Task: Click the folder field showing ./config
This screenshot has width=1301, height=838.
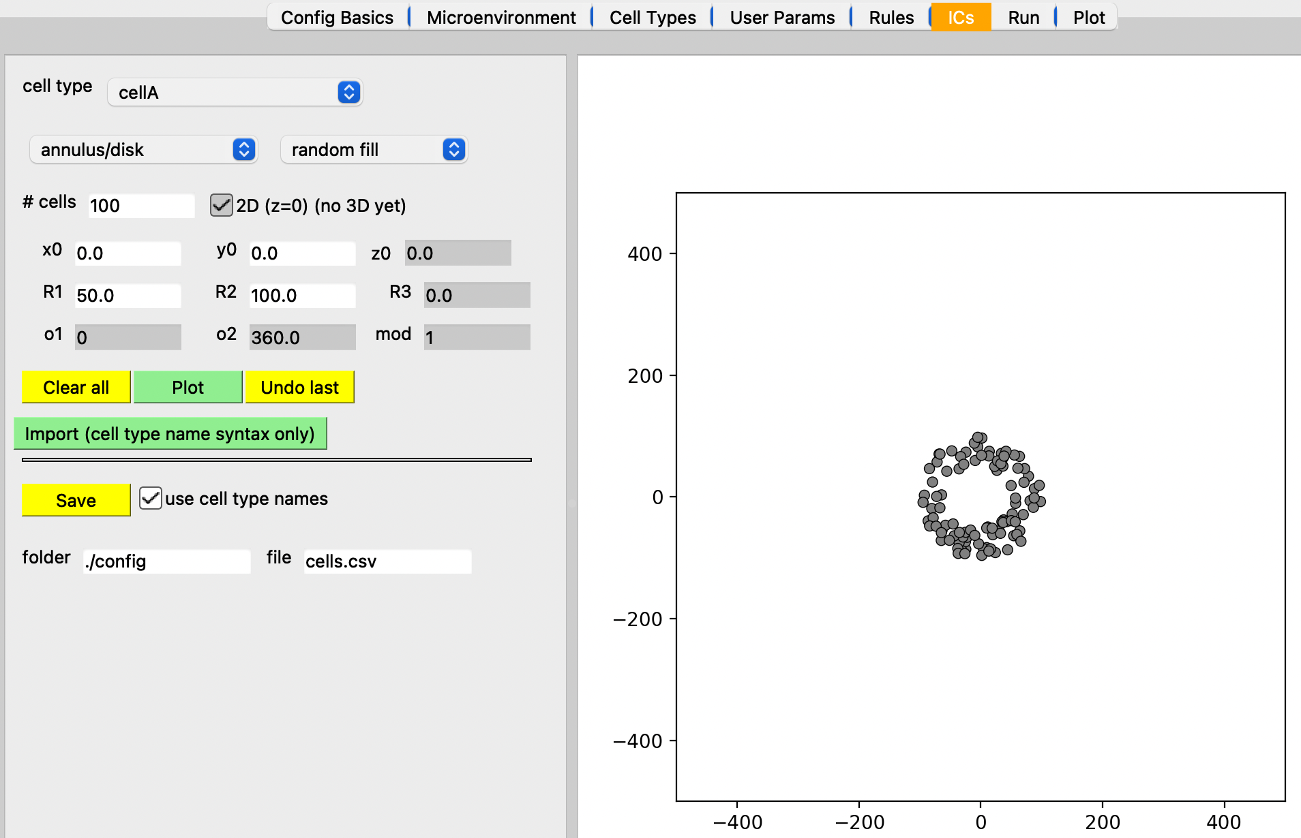Action: (x=166, y=561)
